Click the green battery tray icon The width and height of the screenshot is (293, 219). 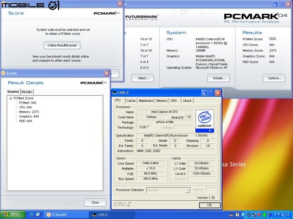(x=264, y=215)
